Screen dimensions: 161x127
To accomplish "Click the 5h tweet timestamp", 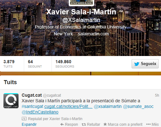I will pos(157,95).
